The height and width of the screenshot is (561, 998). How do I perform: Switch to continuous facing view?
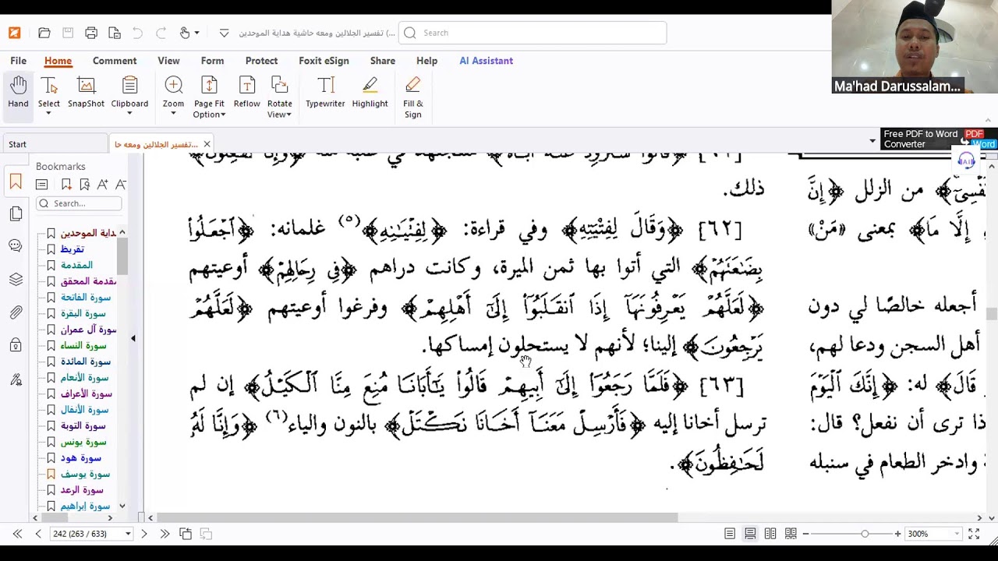click(x=791, y=534)
